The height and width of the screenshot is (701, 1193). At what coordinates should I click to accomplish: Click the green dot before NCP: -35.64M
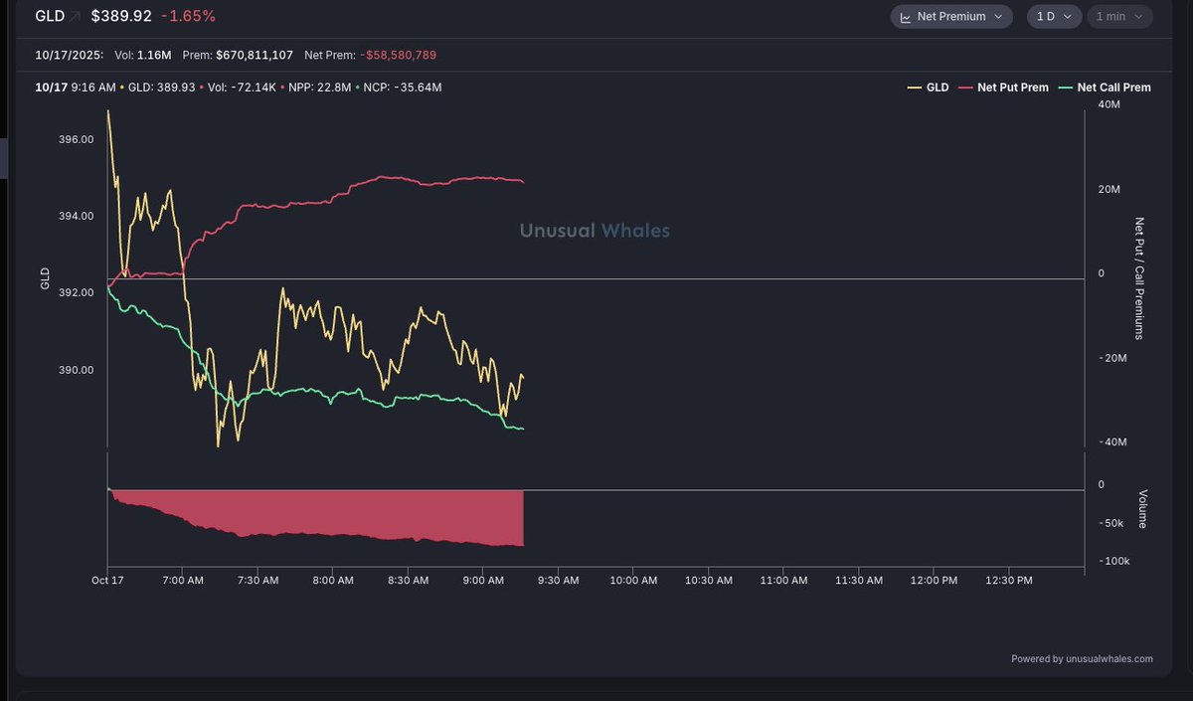tap(358, 88)
